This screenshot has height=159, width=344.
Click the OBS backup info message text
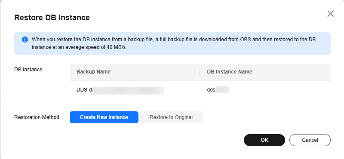[174, 43]
